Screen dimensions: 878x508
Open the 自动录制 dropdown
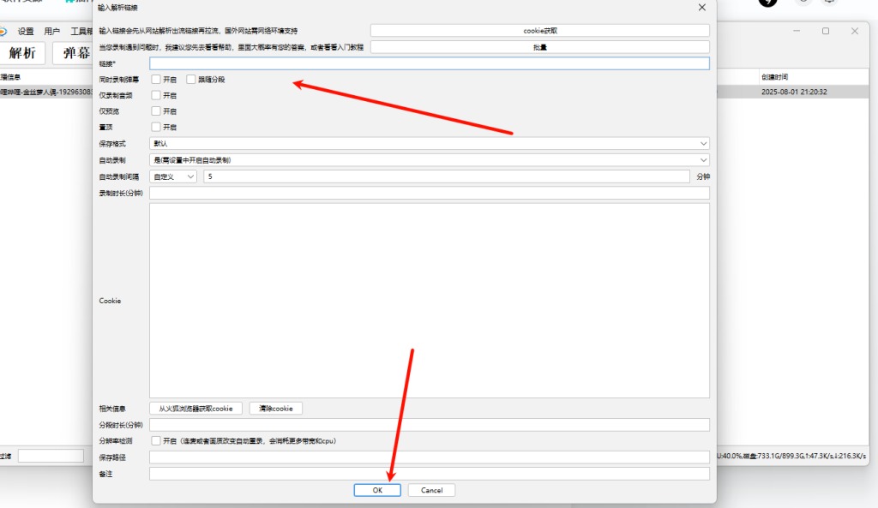click(x=429, y=159)
